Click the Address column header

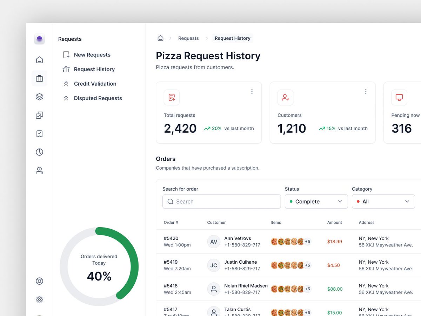(x=367, y=223)
